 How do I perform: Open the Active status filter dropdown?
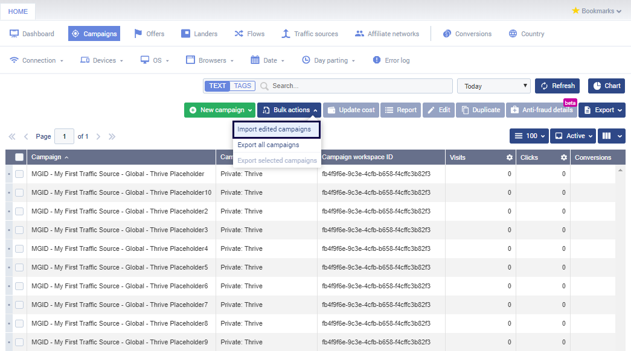click(x=572, y=136)
